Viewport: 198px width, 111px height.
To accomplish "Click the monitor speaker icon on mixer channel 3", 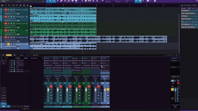I will tap(70, 92).
